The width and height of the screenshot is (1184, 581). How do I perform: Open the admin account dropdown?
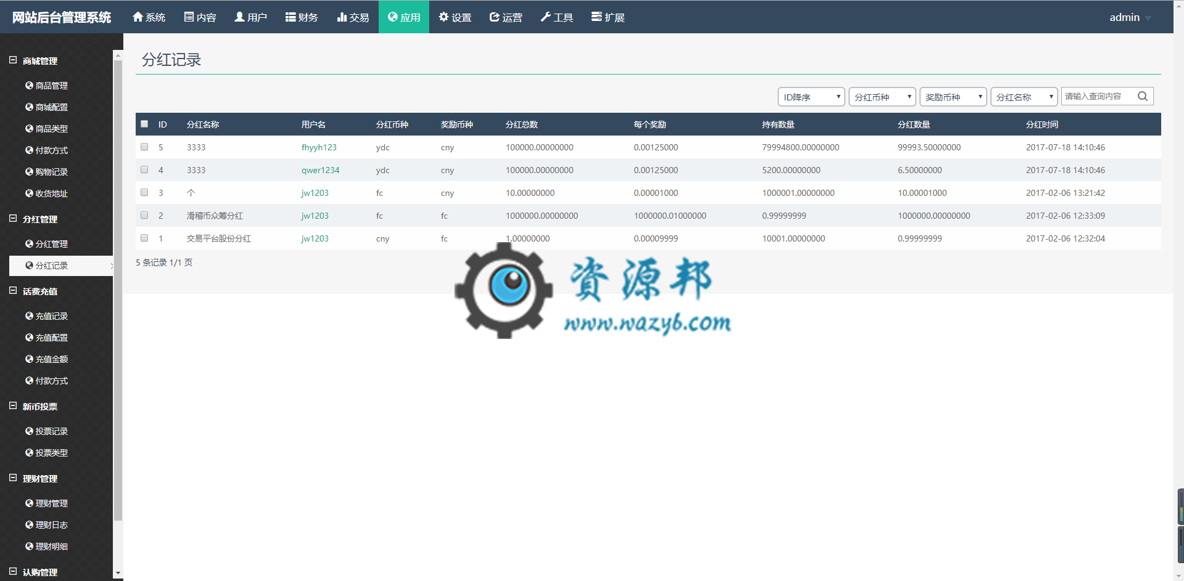point(1130,17)
